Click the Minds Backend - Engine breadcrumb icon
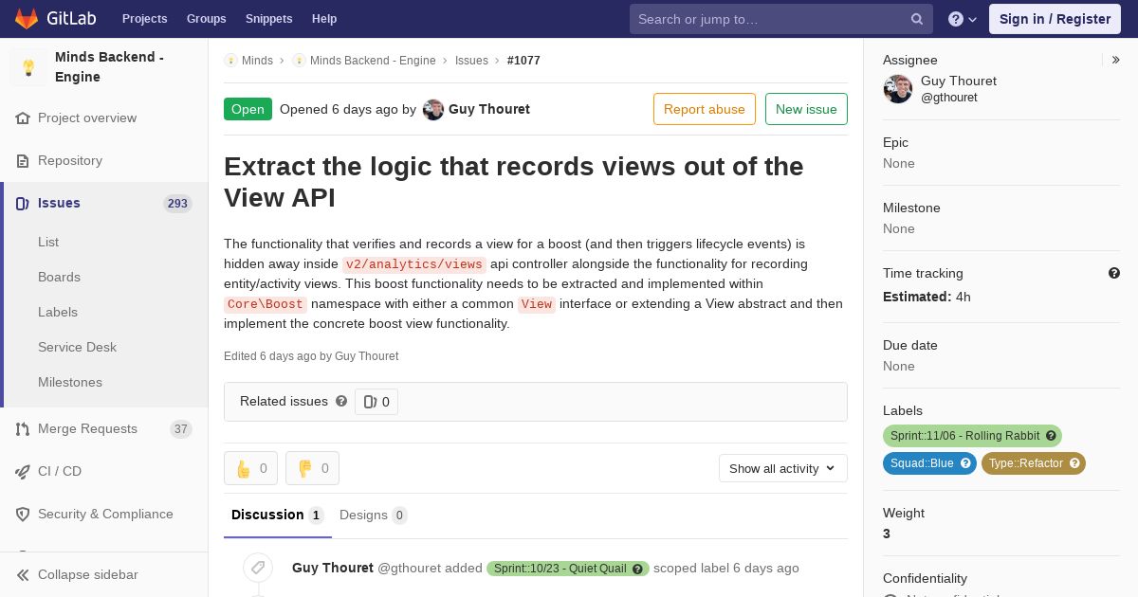Image resolution: width=1138 pixels, height=597 pixels. pos(299,61)
